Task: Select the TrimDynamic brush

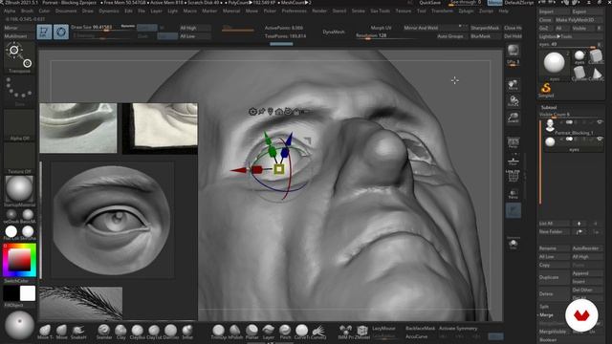Action: coord(218,333)
